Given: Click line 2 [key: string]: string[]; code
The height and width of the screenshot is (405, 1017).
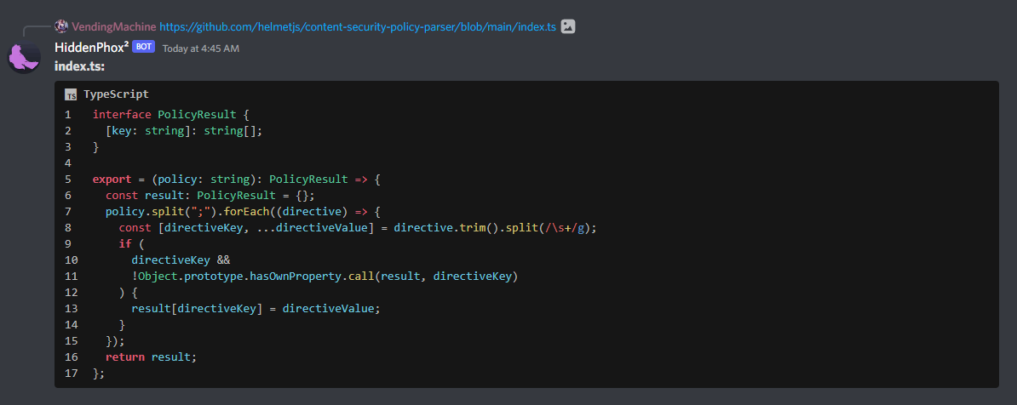Looking at the screenshot, I should click(184, 131).
